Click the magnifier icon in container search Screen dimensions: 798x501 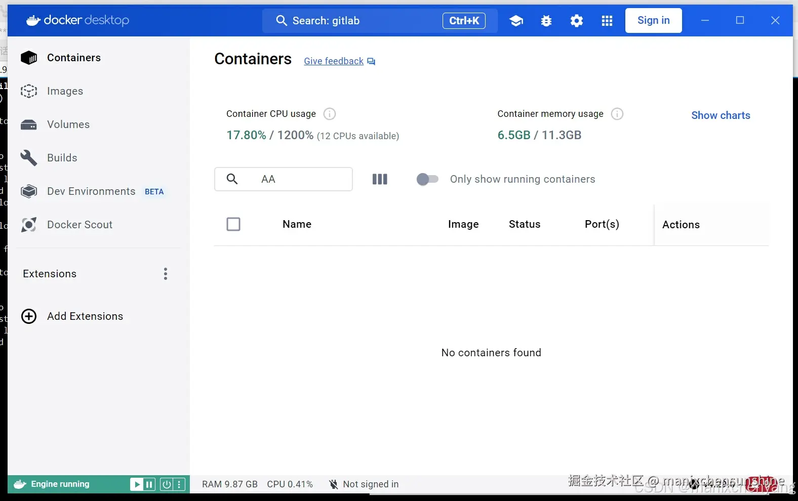coord(232,179)
